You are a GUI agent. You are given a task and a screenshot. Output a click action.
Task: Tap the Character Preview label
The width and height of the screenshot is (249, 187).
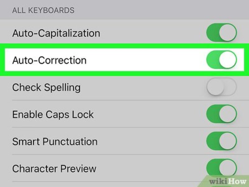click(x=54, y=169)
